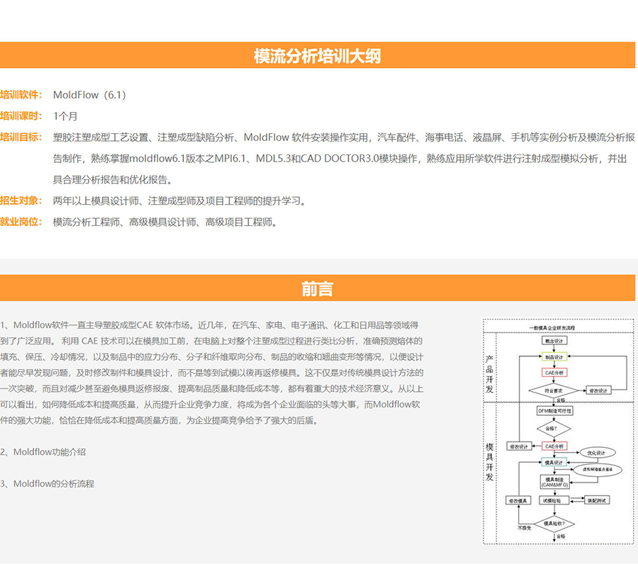This screenshot has height=564, width=638.
Task: Click the 优化设计 oval in flowchart
Action: [597, 452]
